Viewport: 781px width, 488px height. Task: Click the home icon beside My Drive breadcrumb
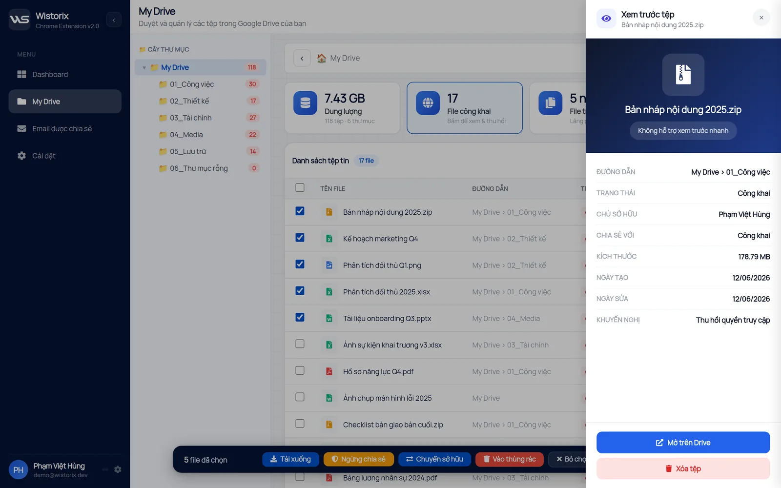321,58
